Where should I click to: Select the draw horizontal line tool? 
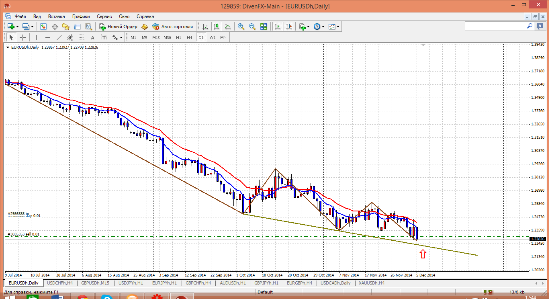pos(48,37)
